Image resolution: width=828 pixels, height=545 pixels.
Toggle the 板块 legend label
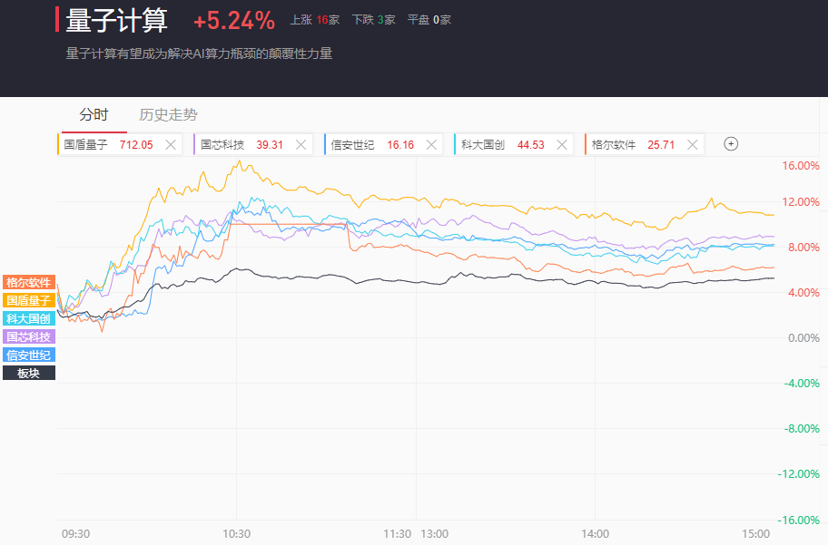[x=29, y=373]
